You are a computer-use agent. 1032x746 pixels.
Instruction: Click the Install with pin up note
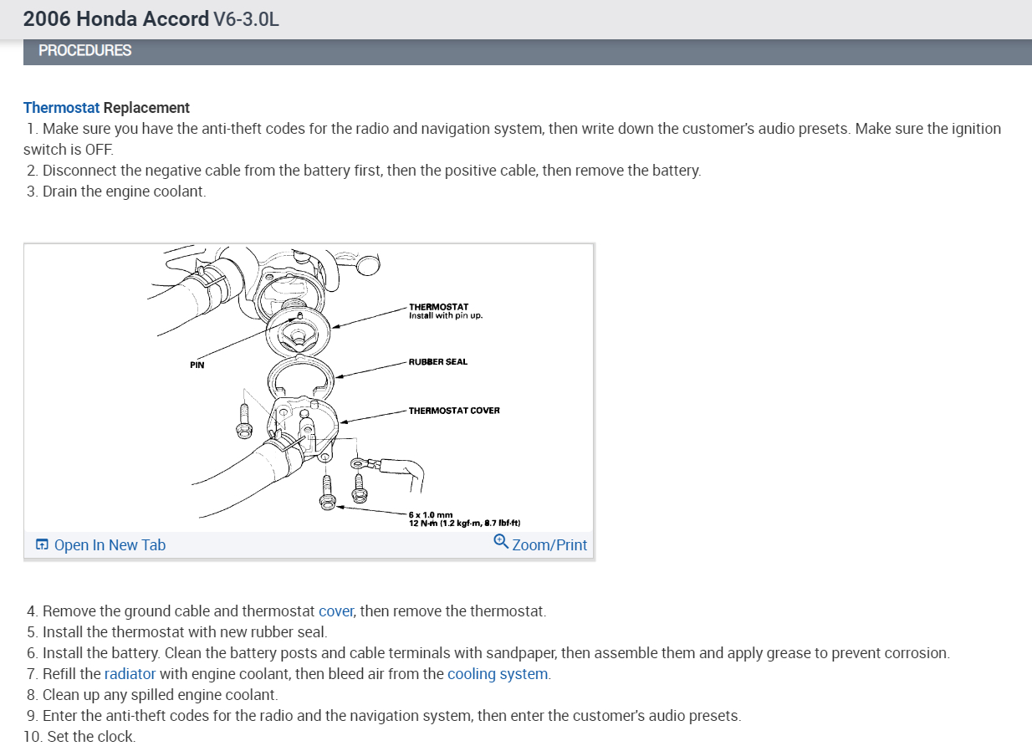(445, 315)
